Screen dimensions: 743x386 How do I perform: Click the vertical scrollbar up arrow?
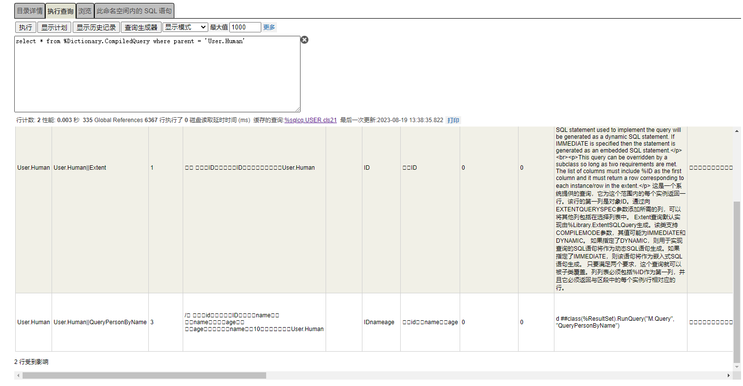pos(737,130)
